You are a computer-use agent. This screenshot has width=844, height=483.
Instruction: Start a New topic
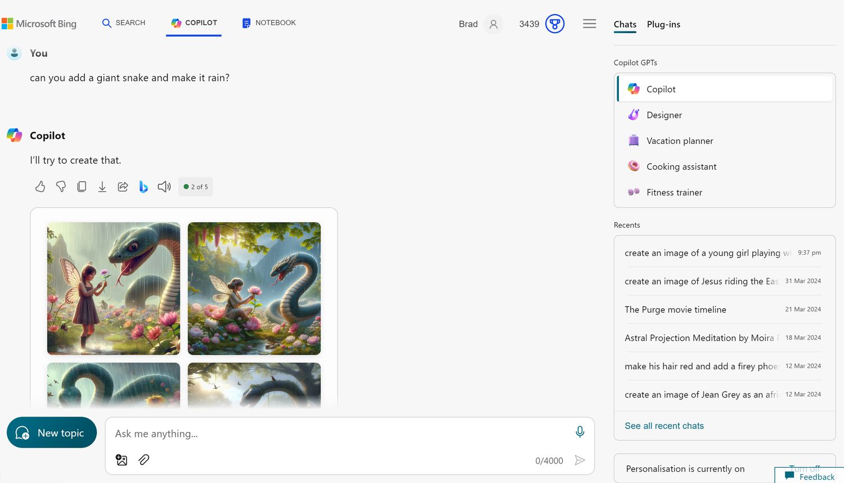52,433
